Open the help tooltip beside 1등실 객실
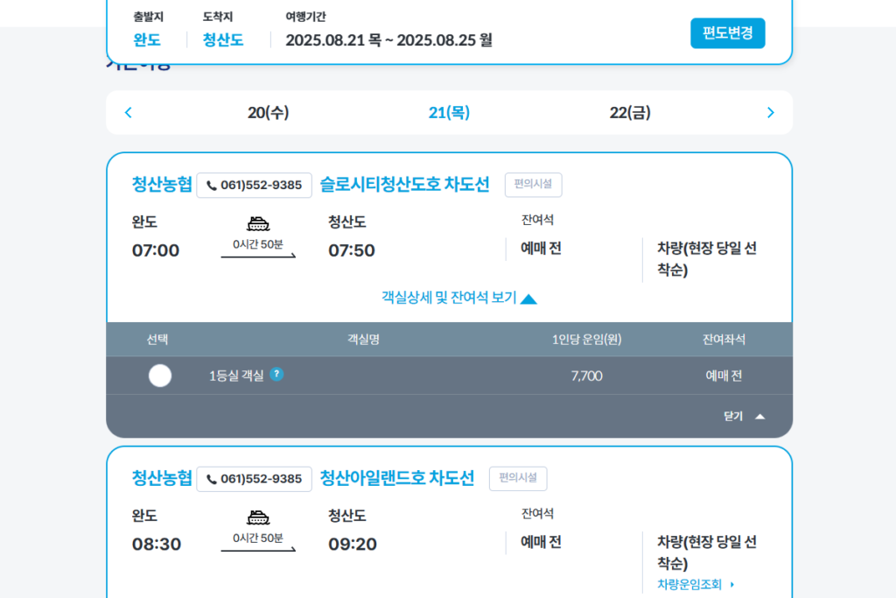Screen dimensions: 896x598 pos(278,376)
